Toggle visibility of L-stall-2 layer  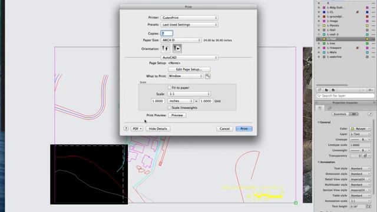319,34
